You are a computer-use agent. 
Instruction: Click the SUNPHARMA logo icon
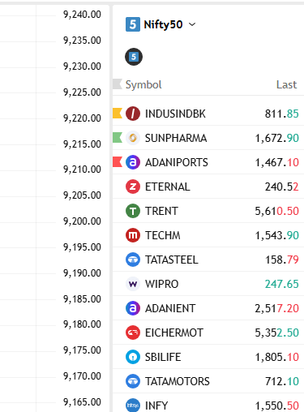coord(133,138)
